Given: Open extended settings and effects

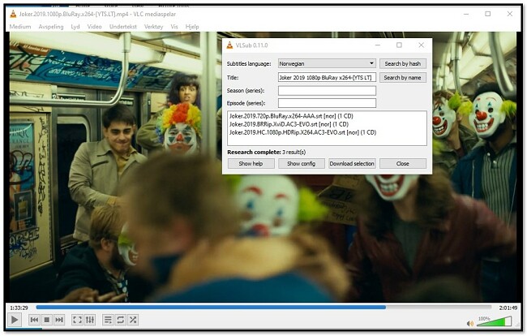Looking at the screenshot, I should tap(90, 320).
